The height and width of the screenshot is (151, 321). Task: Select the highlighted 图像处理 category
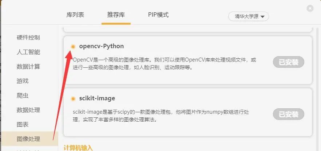(x=28, y=139)
